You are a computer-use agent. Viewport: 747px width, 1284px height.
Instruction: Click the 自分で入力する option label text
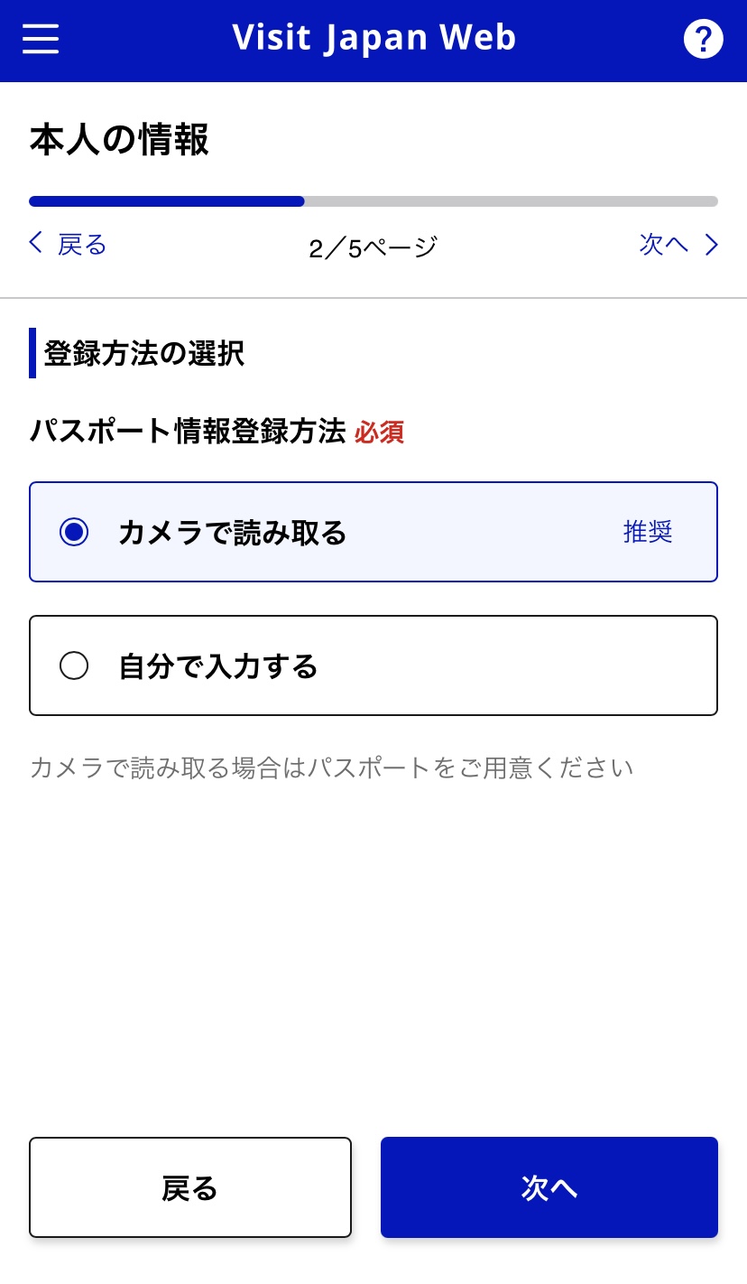coord(218,666)
